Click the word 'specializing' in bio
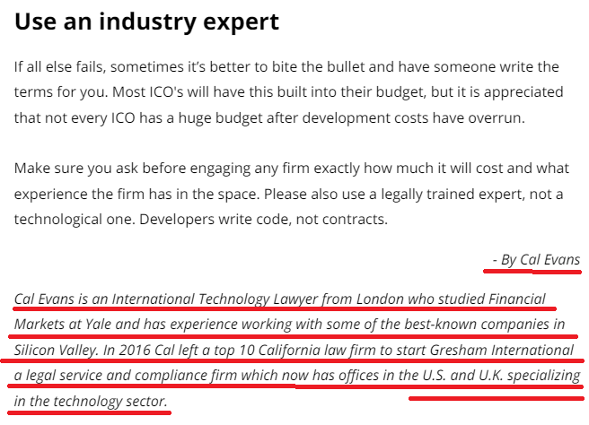Screen dimensions: 589x425 [x=544, y=376]
